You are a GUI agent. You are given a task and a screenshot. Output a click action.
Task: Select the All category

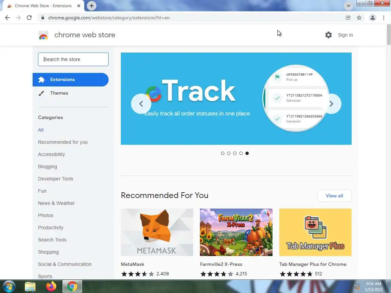click(41, 130)
